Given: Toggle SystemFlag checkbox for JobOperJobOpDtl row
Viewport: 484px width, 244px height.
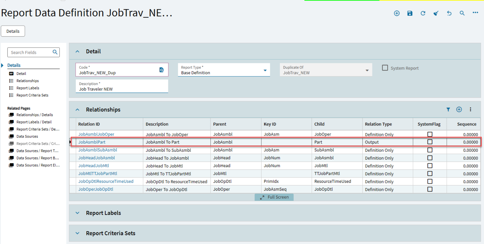Looking at the screenshot, I should pyautogui.click(x=430, y=189).
